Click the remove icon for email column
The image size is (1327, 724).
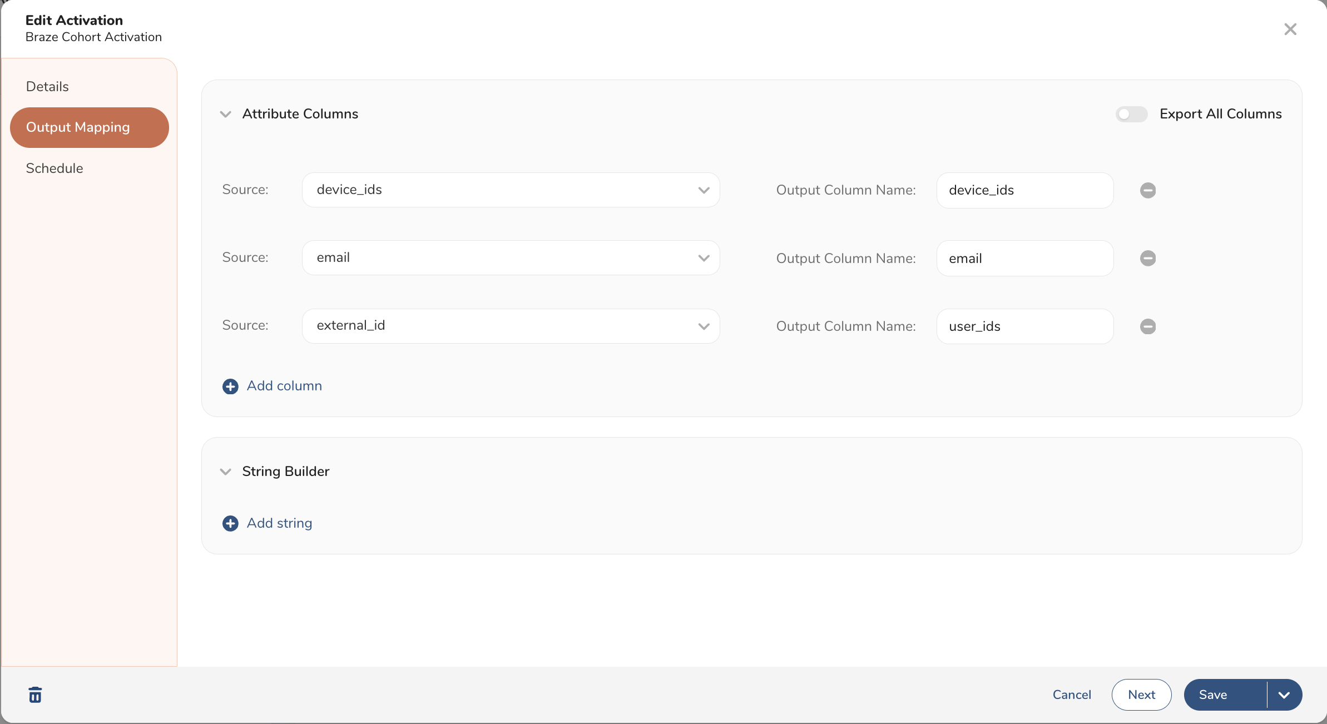tap(1148, 257)
